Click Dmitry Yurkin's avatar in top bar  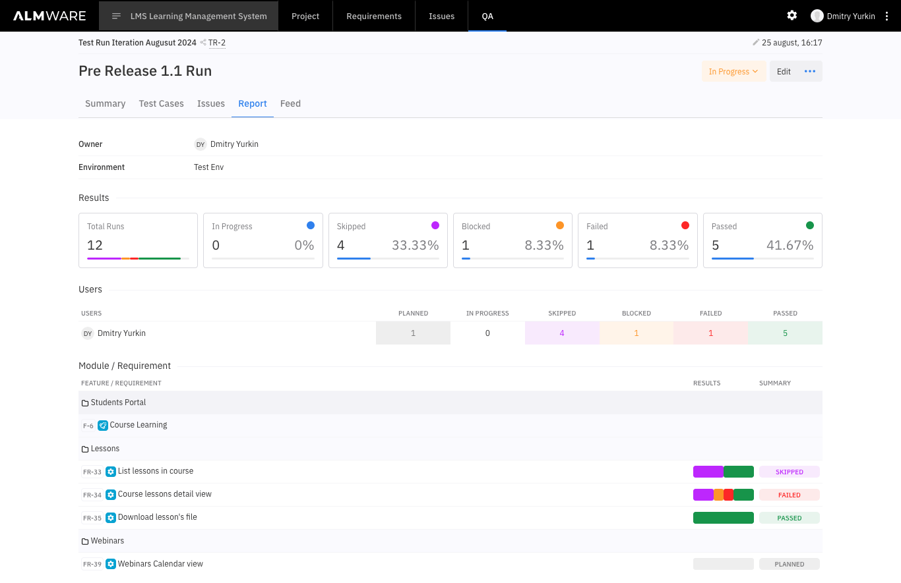pos(817,16)
